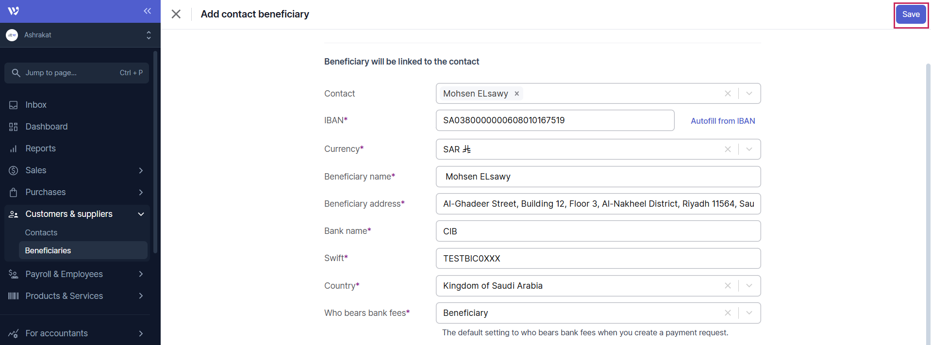This screenshot has height=345, width=931.
Task: Open the Contacts submenu item
Action: click(41, 232)
